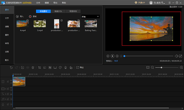Adjust the timeline zoom slider handle
Viewport: 184px width, 110px height.
click(x=161, y=68)
